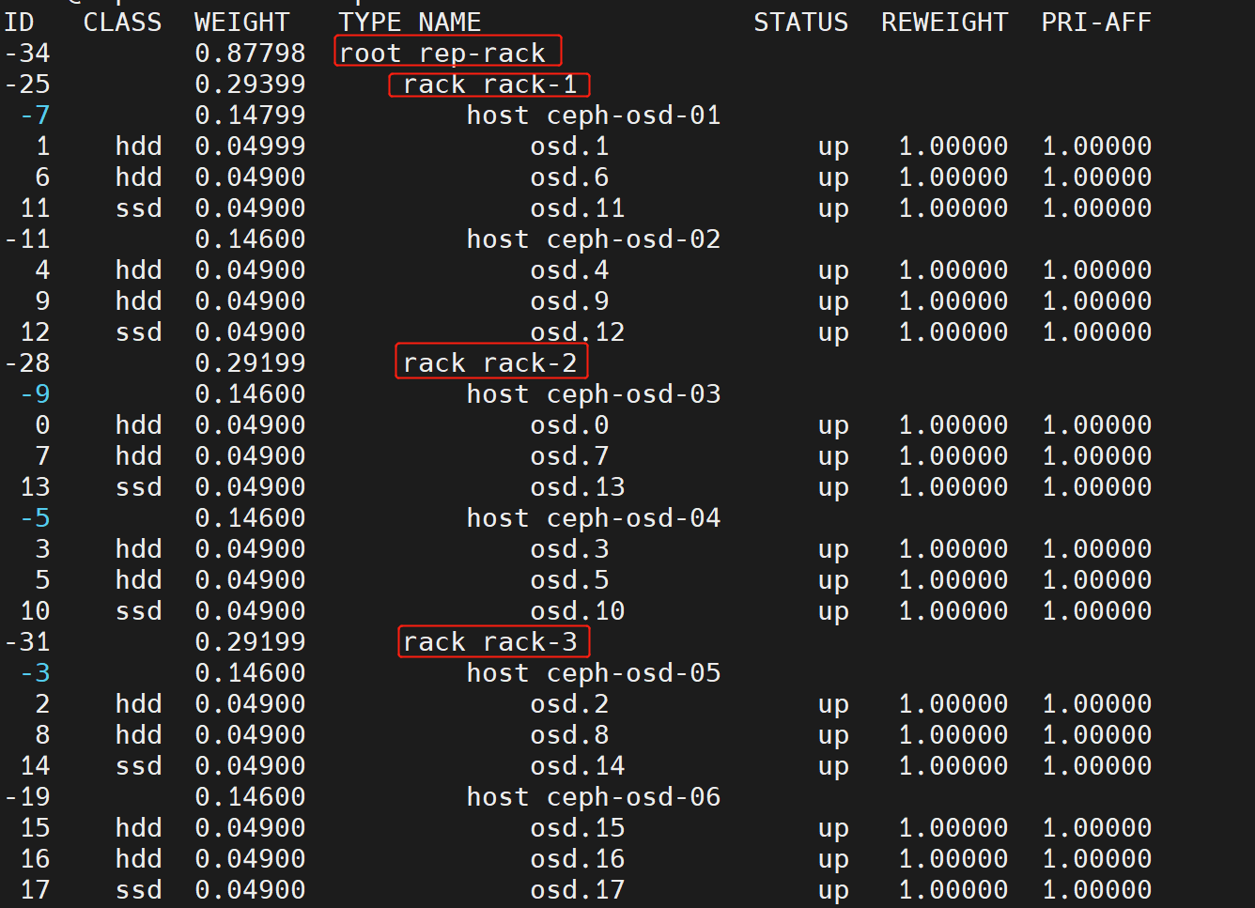The height and width of the screenshot is (908, 1255).
Task: Click the ID value -25
Action: click(27, 85)
